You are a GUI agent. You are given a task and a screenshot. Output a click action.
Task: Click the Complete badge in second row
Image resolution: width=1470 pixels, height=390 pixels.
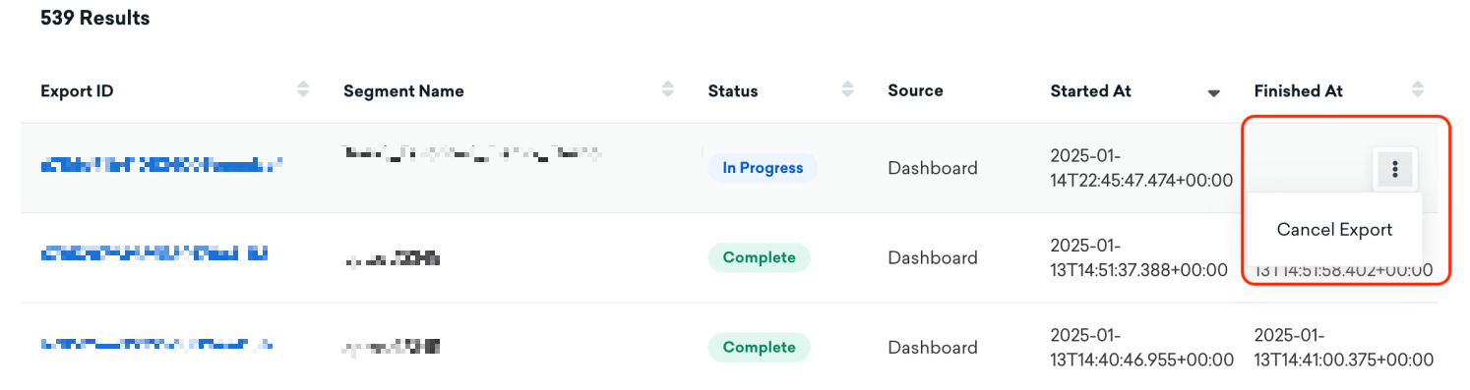tap(759, 257)
